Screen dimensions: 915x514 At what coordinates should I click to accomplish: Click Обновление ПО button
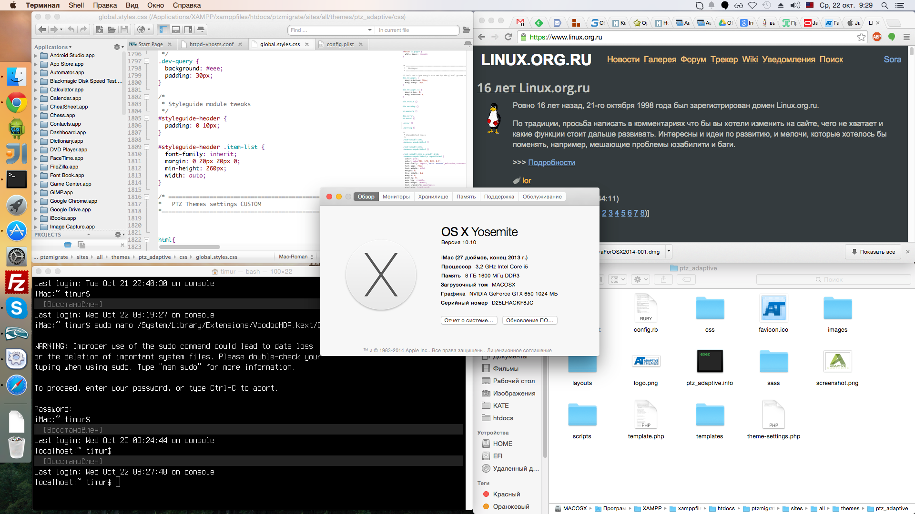529,320
